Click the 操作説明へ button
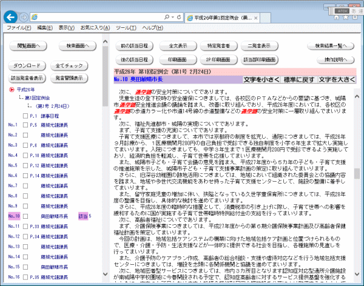The image size is (364, 286). 335,60
